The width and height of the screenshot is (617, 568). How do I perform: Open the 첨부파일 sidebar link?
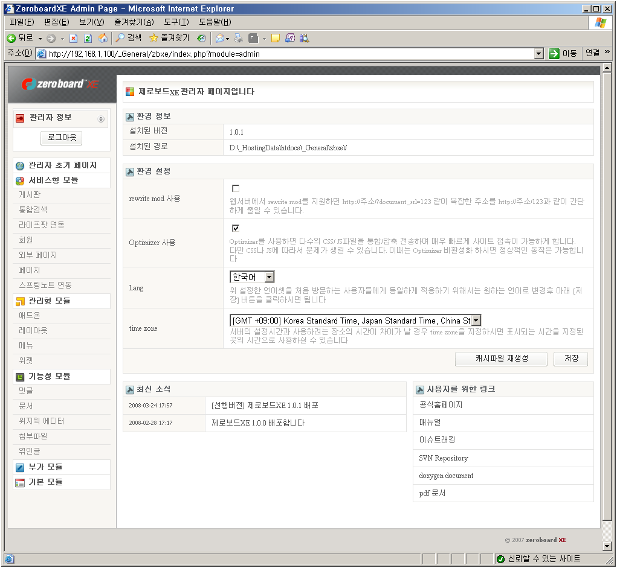(x=33, y=436)
